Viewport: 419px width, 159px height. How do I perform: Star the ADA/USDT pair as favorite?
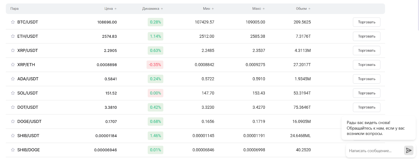(13, 79)
